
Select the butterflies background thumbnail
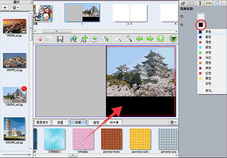click(83, 139)
